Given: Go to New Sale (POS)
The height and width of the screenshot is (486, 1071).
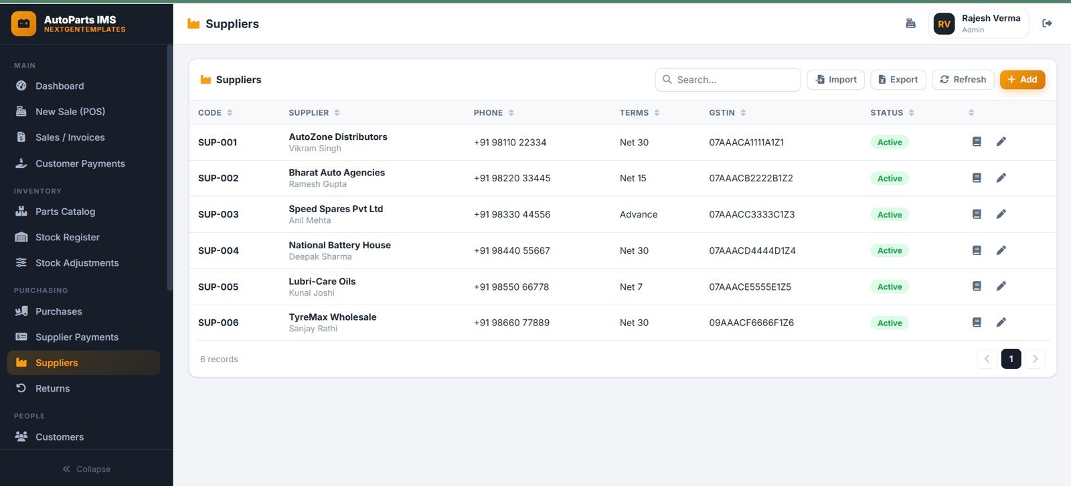Looking at the screenshot, I should point(84,112).
